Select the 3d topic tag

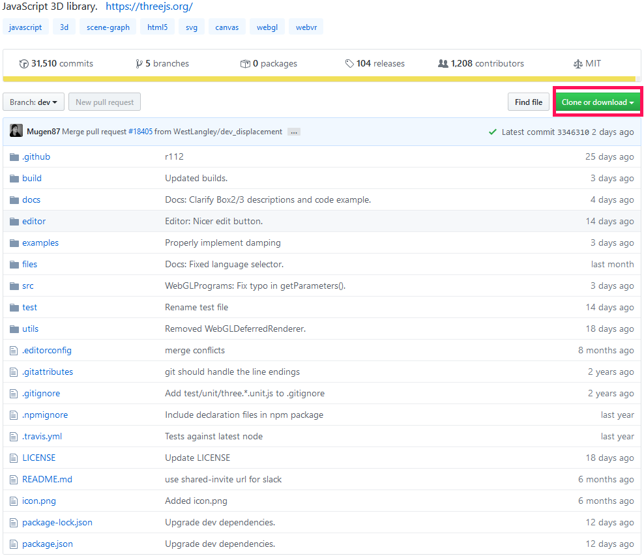tap(64, 27)
